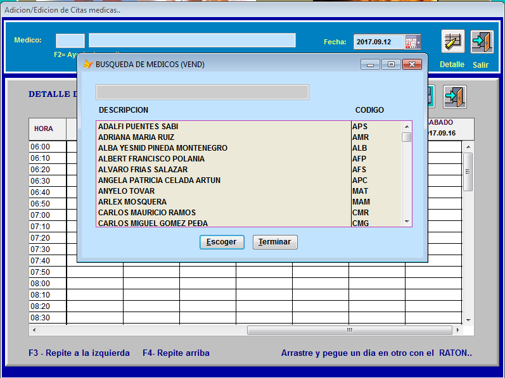Close the Busqueda de Medicos dialog
Screen dimensions: 505x378
[x=412, y=65]
